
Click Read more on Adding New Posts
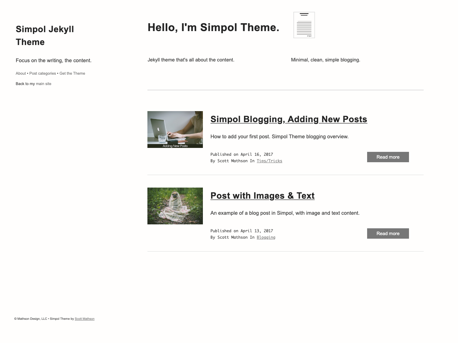388,157
